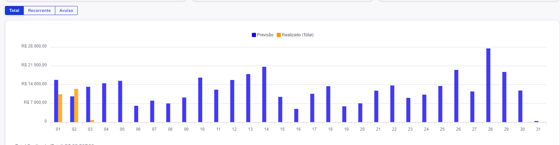Click the blue bar for day 26
The width and height of the screenshot is (560, 145).
(x=456, y=96)
